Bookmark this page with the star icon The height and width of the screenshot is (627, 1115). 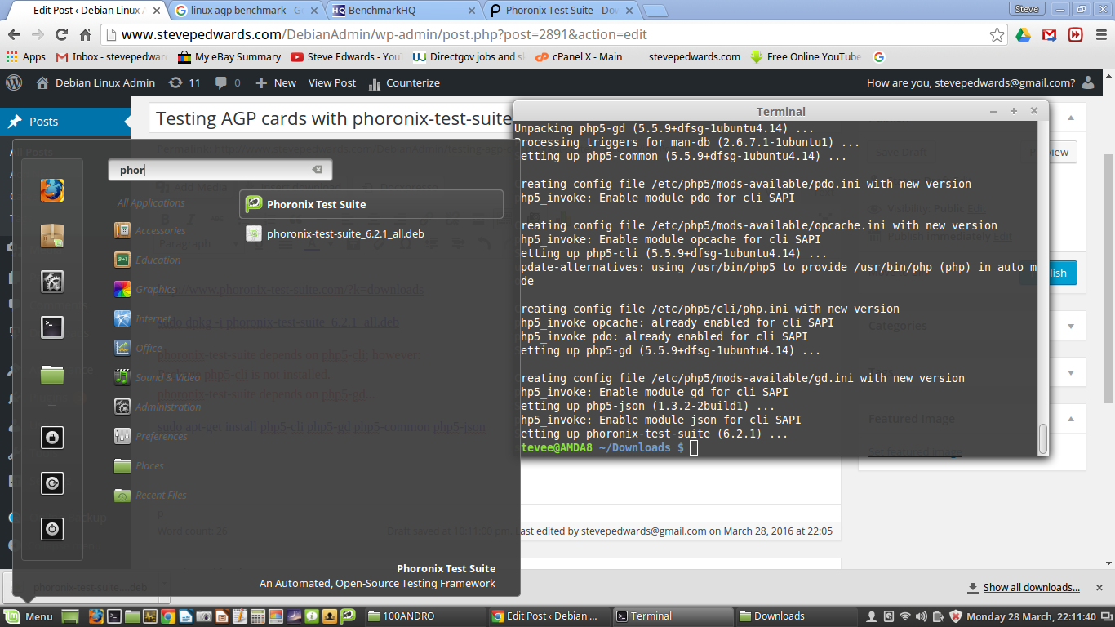[x=997, y=35]
